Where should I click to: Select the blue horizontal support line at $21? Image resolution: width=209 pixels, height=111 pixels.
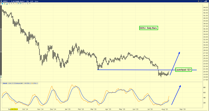[x=131, y=70]
